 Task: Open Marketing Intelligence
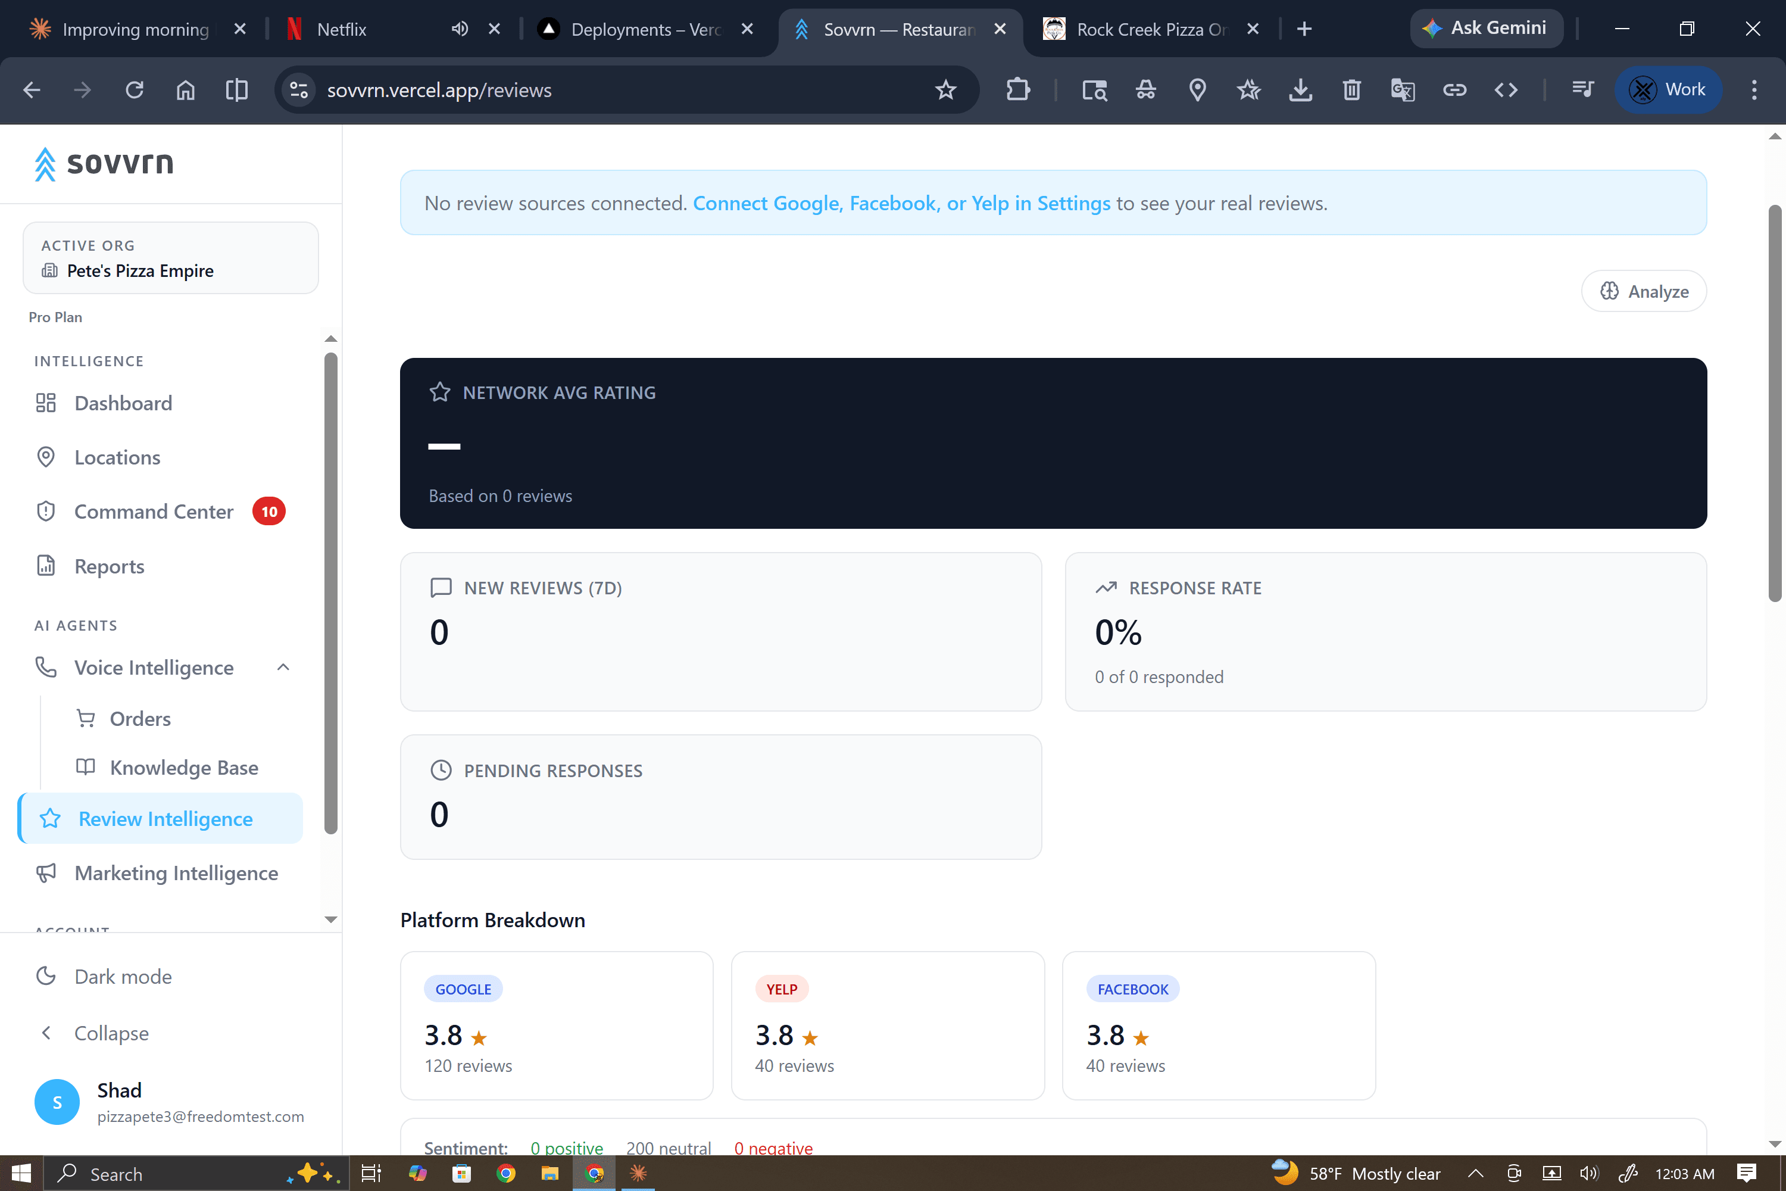(176, 873)
